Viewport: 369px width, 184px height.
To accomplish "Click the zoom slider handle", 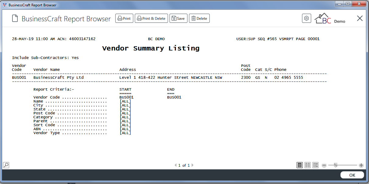I will point(336,165).
